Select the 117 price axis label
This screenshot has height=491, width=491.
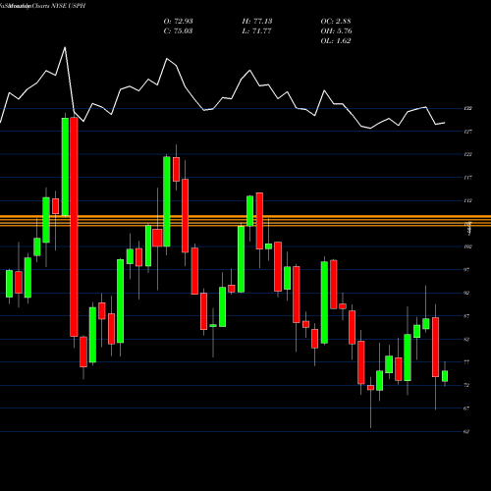468,178
